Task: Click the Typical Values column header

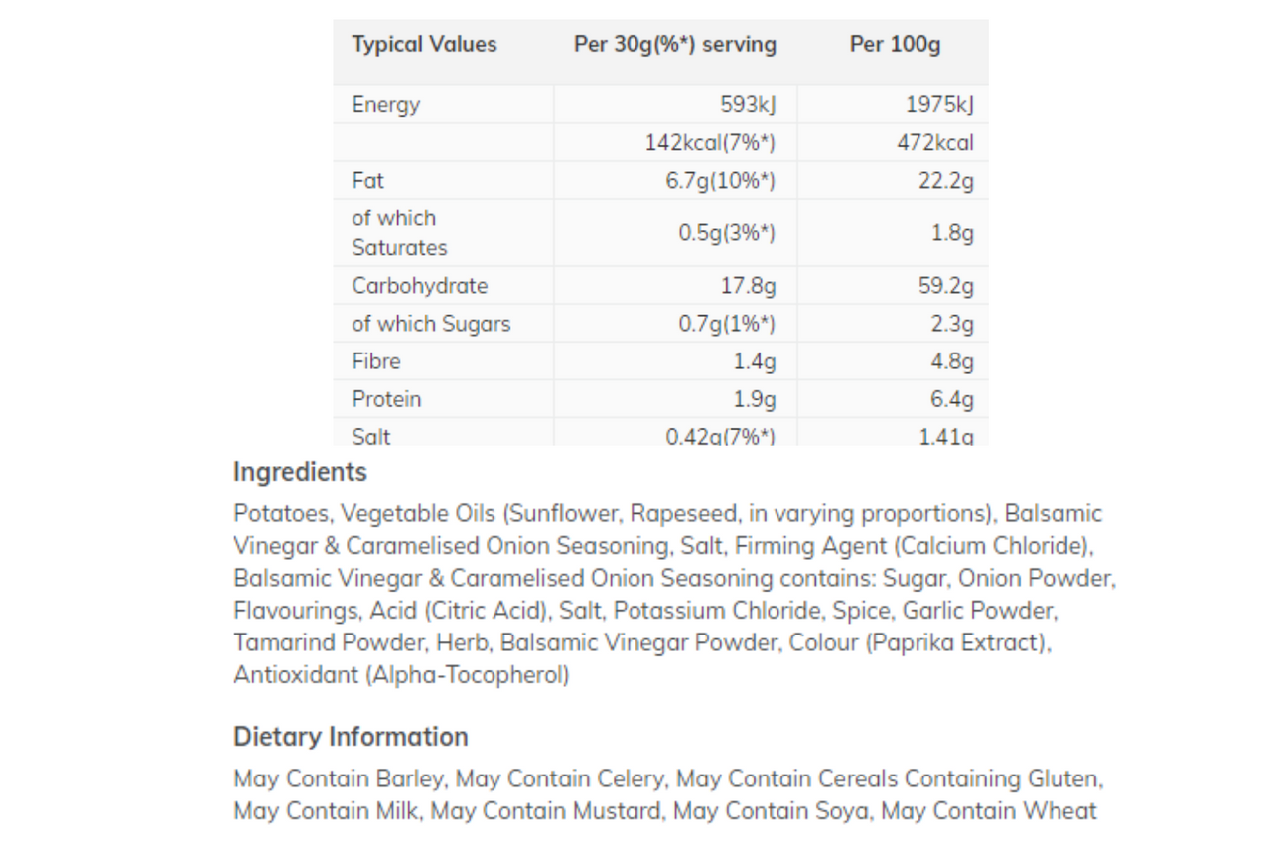Action: pyautogui.click(x=424, y=45)
